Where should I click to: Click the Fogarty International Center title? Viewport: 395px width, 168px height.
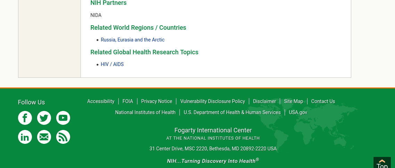click(213, 130)
